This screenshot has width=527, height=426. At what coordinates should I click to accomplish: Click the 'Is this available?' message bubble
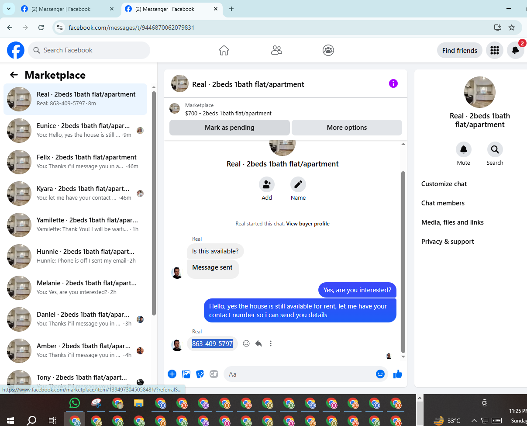click(215, 251)
